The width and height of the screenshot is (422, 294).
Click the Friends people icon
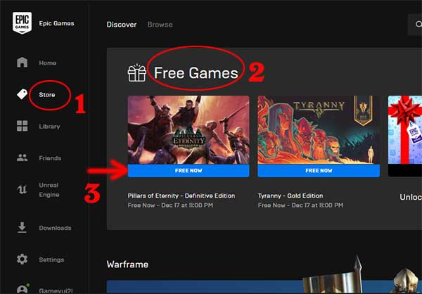22,158
